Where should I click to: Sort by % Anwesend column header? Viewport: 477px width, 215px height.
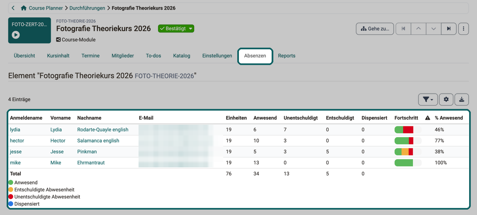click(449, 118)
